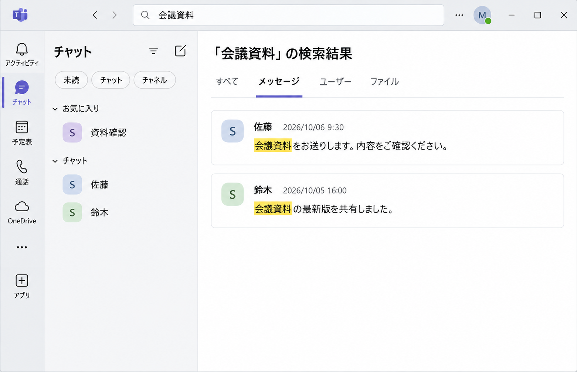
Task: Open settings and more ellipsis in title bar
Action: pyautogui.click(x=459, y=15)
